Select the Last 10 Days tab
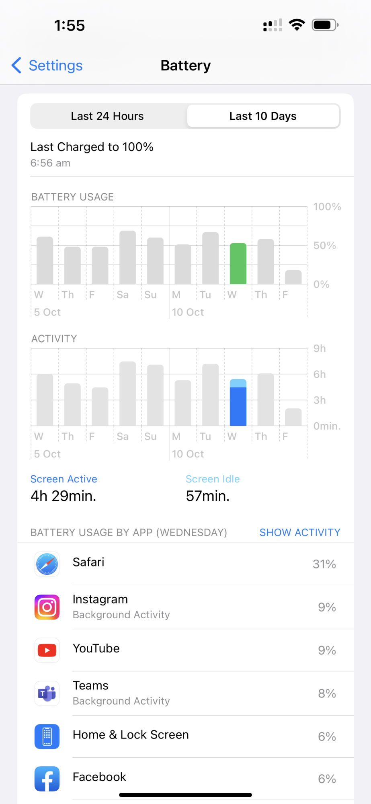The image size is (371, 804). (x=263, y=116)
